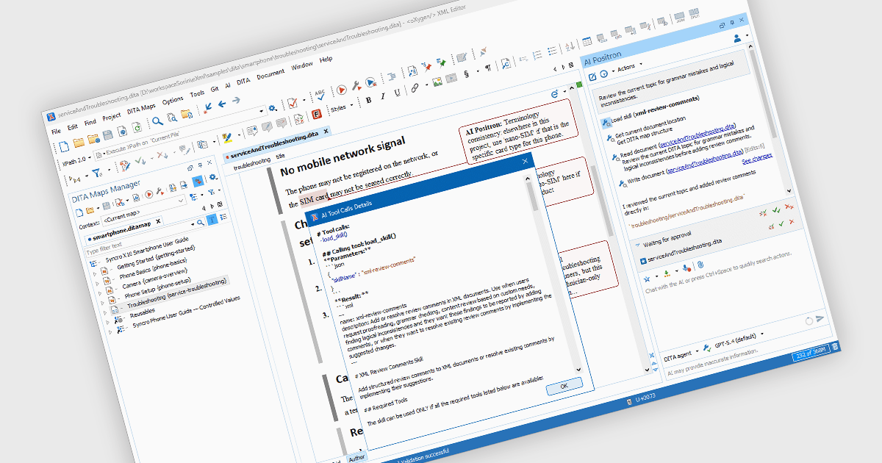
Task: Click the See changes link
Action: [757, 159]
